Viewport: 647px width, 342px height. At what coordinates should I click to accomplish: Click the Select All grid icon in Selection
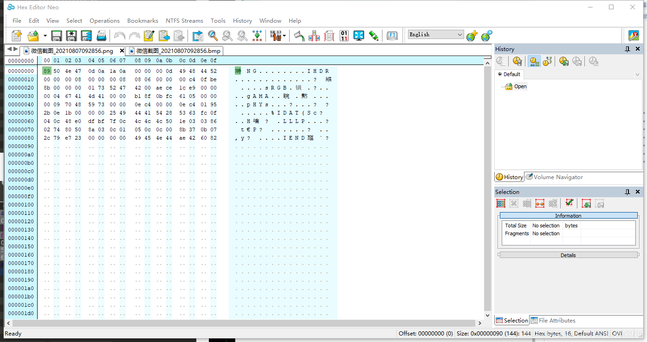point(501,203)
